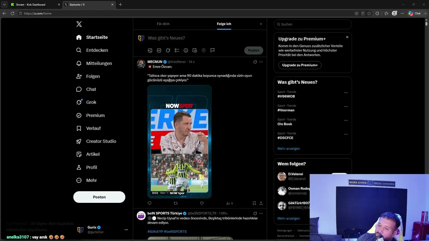
Task: Click the location pin icon in composer
Action: pyautogui.click(x=203, y=51)
